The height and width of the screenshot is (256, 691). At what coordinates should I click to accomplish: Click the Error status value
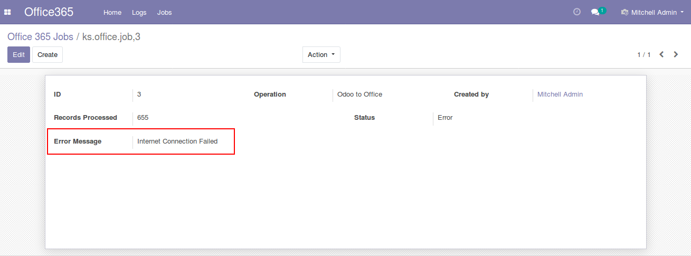point(445,118)
